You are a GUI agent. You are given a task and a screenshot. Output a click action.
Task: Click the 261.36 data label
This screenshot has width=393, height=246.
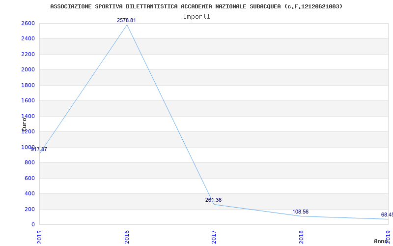[213, 200]
